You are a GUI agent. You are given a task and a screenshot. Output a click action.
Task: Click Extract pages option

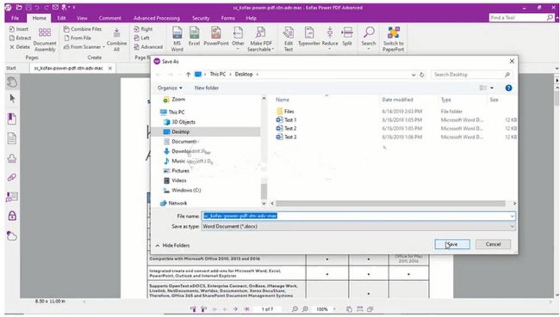click(20, 38)
